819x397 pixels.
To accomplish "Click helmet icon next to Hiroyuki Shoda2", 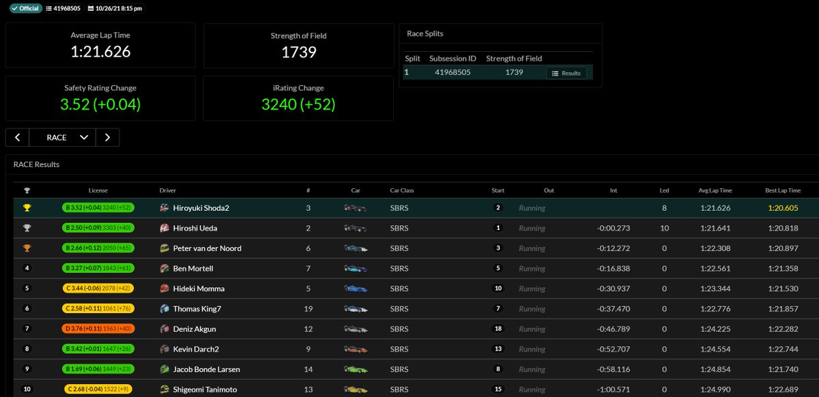I will pos(164,207).
